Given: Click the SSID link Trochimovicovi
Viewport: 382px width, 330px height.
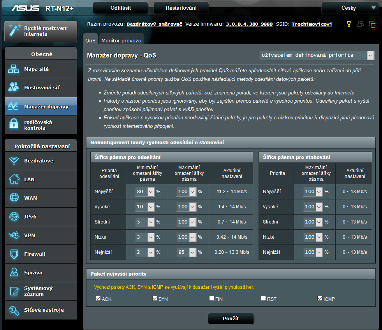Looking at the screenshot, I should click(x=312, y=24).
